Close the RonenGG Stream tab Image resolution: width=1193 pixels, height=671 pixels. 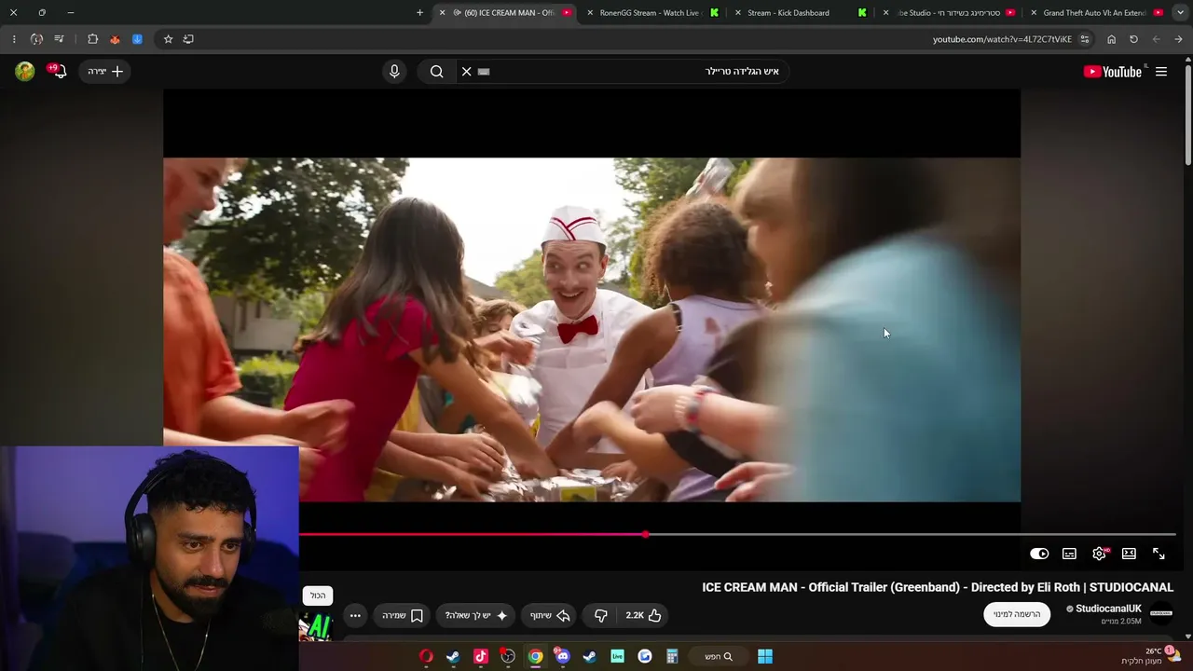(x=590, y=13)
